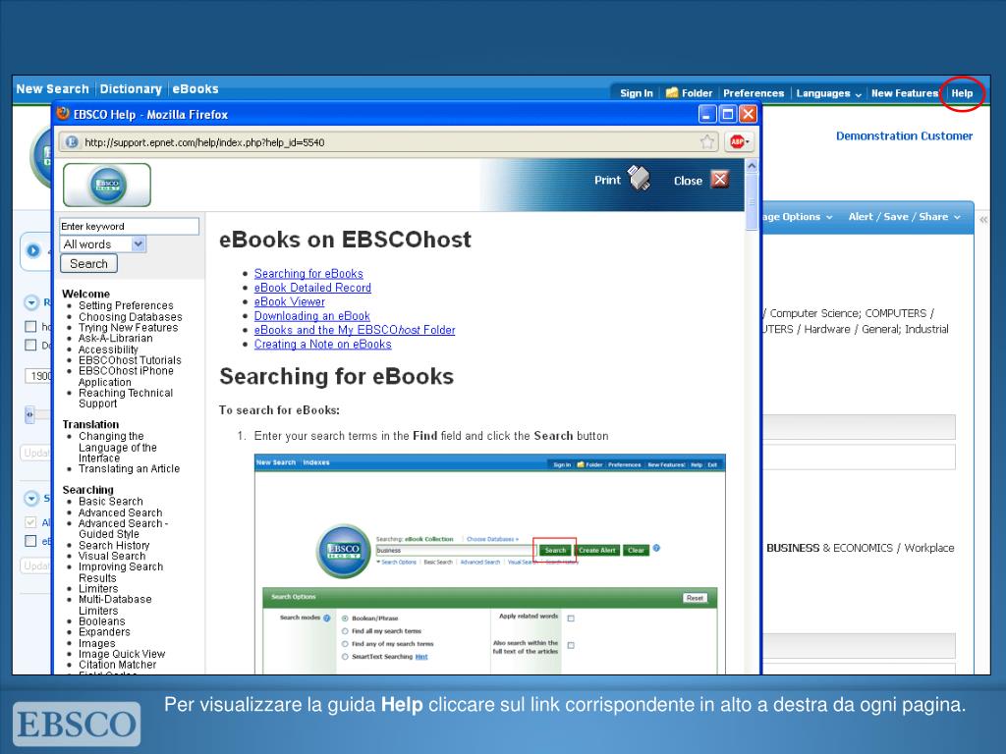Uncheck the checked box in left sidebar
This screenshot has width=1006, height=754.
(x=30, y=522)
